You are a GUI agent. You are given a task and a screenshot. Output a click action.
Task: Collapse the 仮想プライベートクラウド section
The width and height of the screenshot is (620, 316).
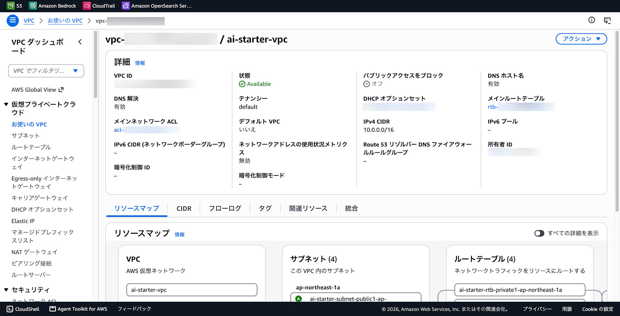point(6,104)
